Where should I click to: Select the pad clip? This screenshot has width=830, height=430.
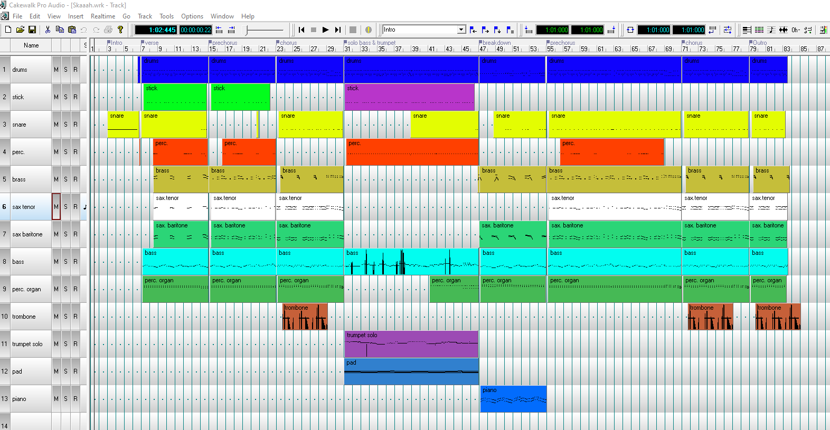click(x=411, y=371)
